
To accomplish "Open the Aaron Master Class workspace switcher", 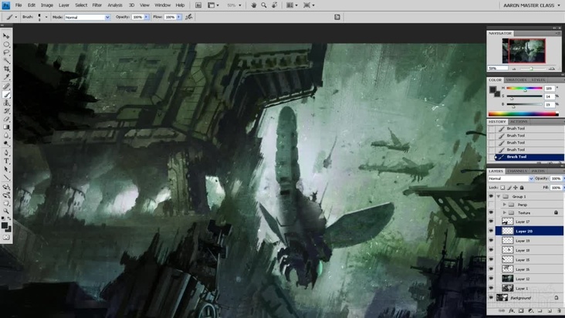I will [x=532, y=5].
